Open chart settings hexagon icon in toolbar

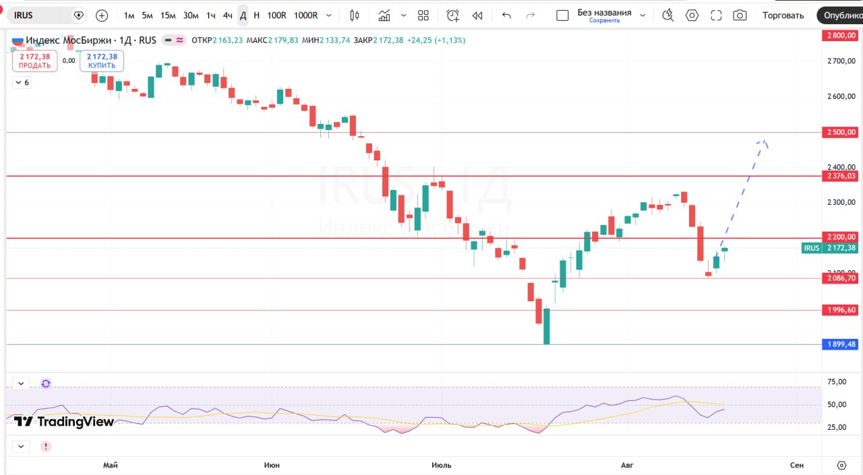tap(692, 15)
